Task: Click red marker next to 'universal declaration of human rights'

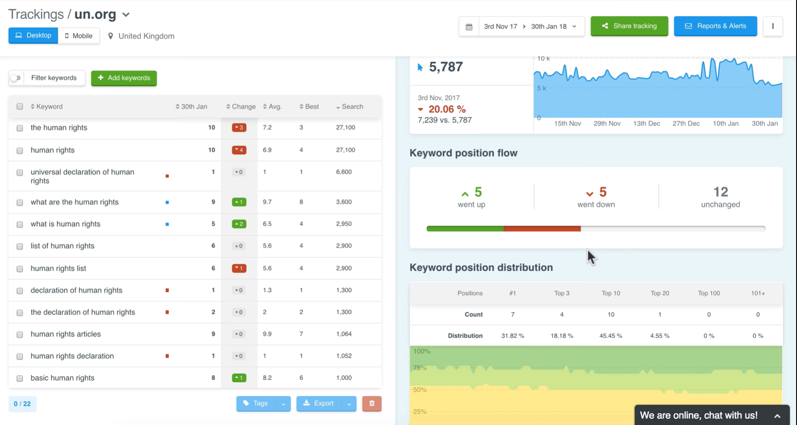Action: coord(167,176)
